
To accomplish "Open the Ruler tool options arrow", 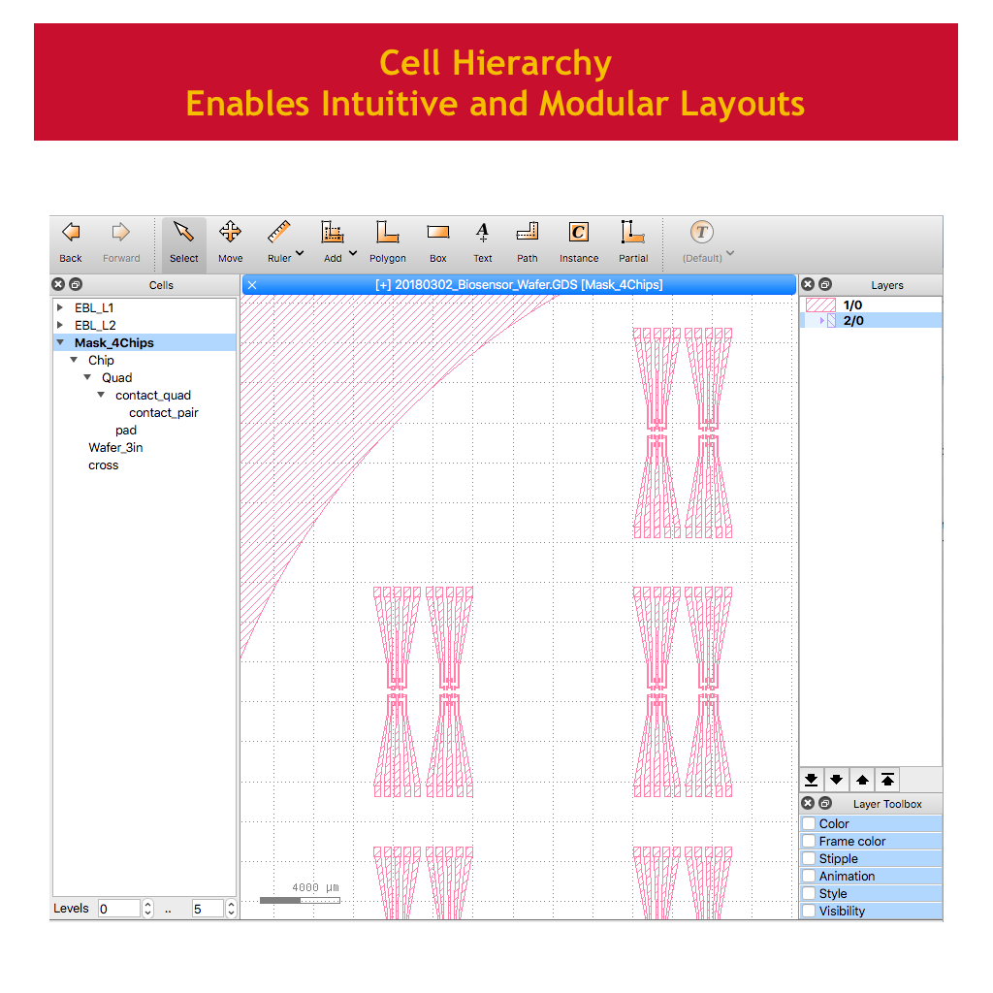I will [x=300, y=253].
